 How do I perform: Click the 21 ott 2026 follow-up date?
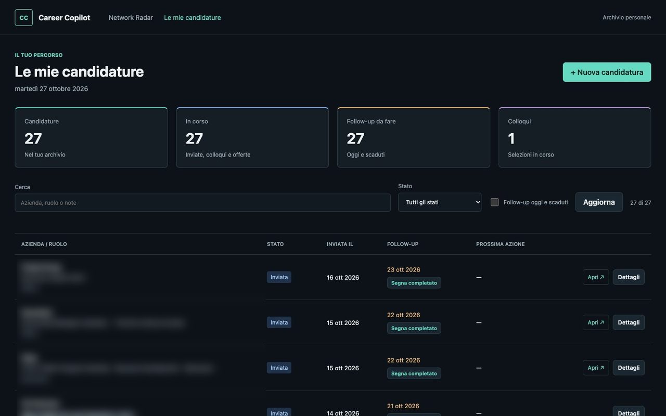pyautogui.click(x=403, y=406)
